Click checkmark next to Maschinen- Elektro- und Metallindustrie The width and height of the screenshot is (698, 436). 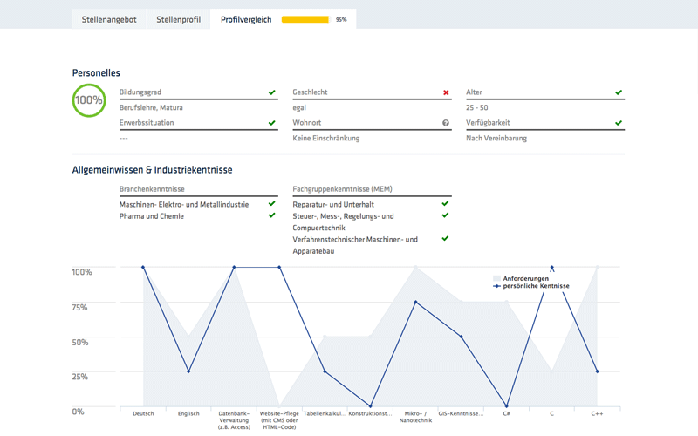click(272, 204)
